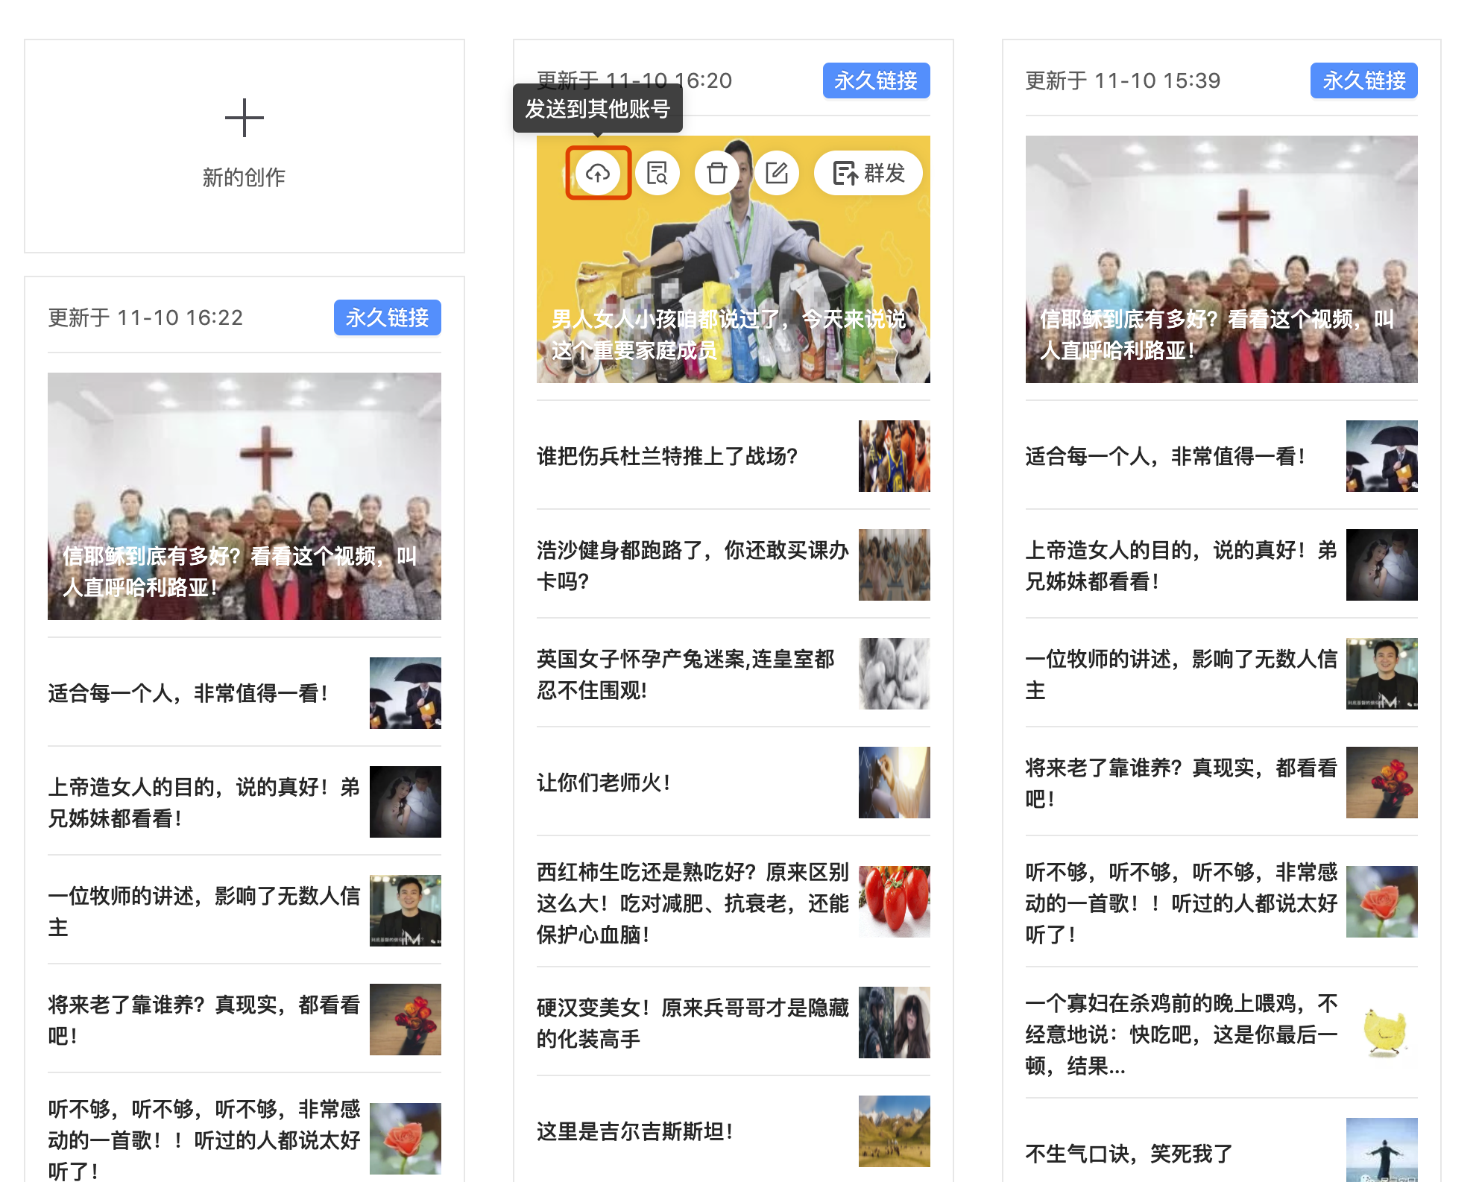Click the 让你们老师火 article thumbnail
This screenshot has height=1182, width=1479.
(x=895, y=783)
